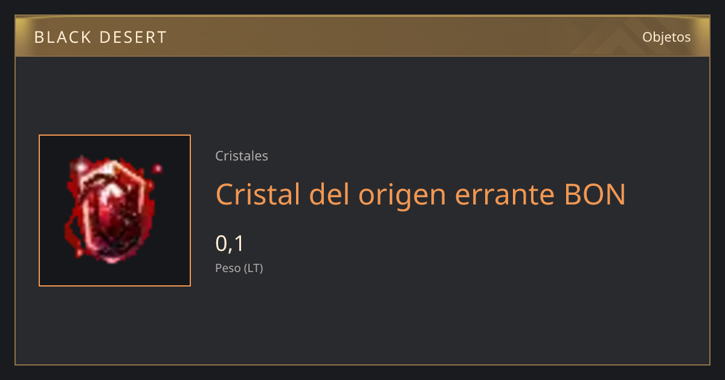
Task: Click the word BON in the item title
Action: [x=594, y=194]
